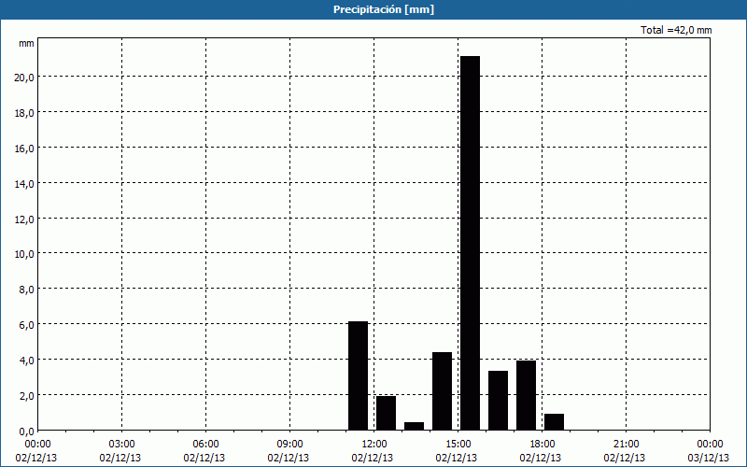Click the 2,0 y-axis label
747x467 pixels.
coord(26,395)
